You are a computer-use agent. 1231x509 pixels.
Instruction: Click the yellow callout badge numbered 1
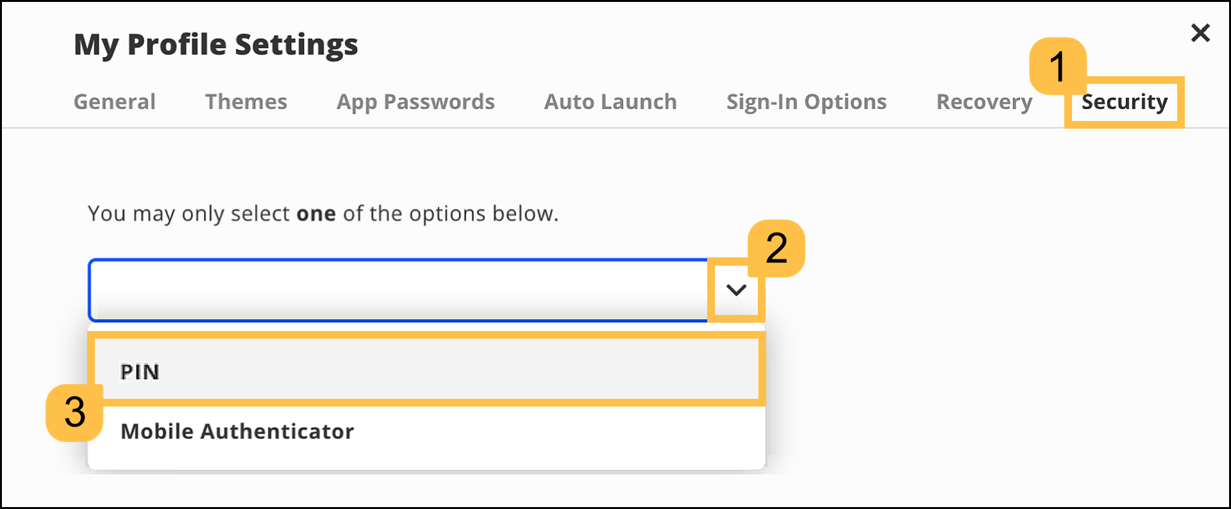tap(1059, 67)
